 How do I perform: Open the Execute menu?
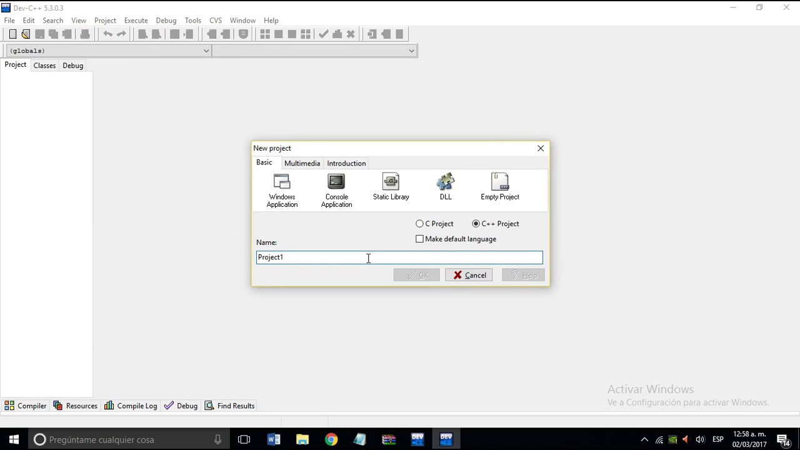[x=136, y=21]
